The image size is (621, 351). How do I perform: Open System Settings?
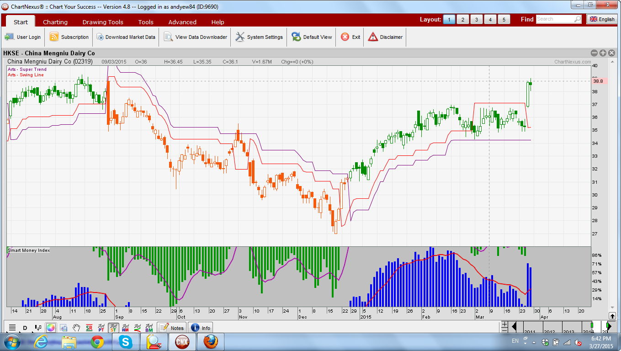click(x=259, y=37)
